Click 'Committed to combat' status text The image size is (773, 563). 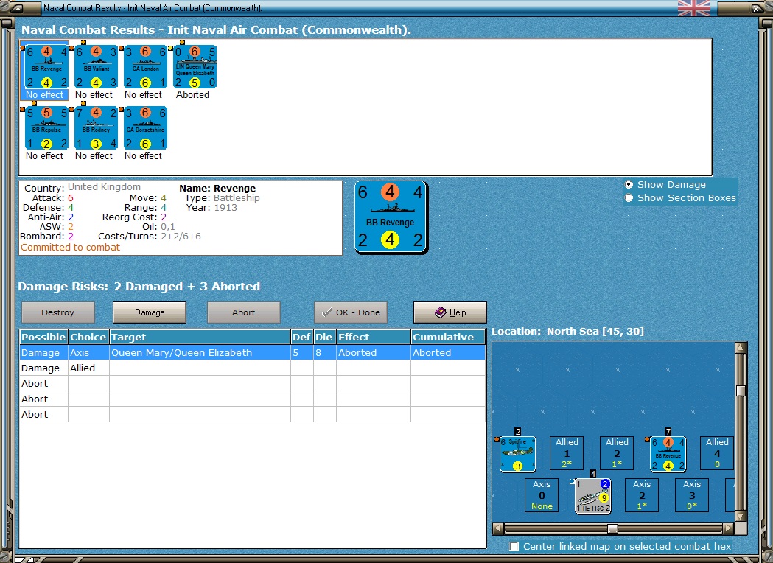71,248
